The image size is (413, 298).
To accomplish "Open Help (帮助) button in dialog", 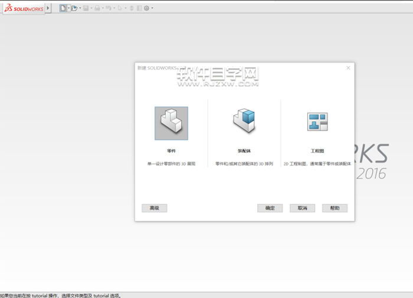I will pyautogui.click(x=335, y=208).
